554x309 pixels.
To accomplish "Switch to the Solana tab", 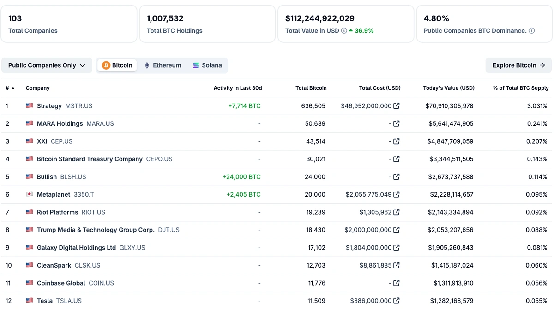I will [x=207, y=65].
